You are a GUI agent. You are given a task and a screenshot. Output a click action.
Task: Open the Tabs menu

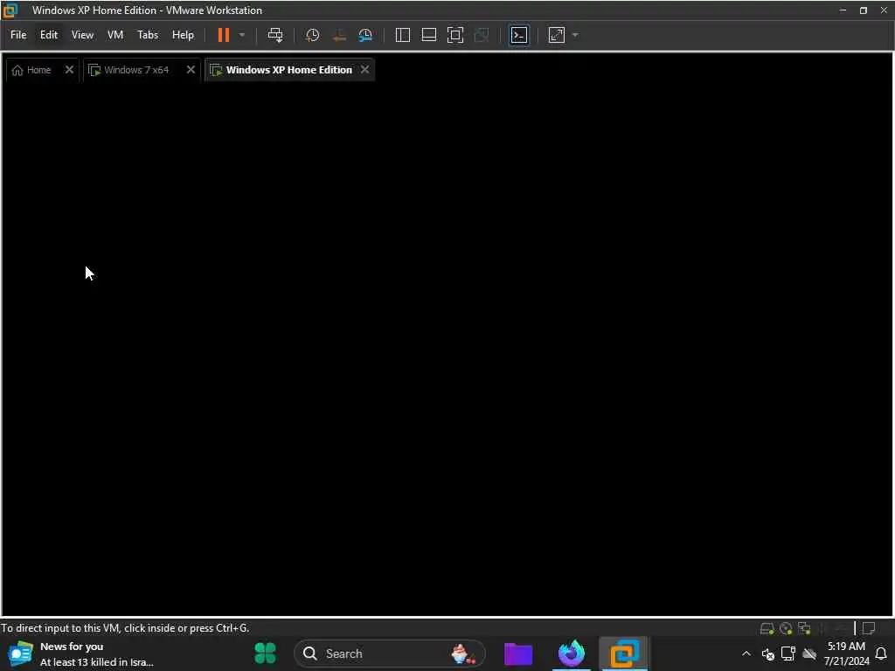tap(147, 35)
